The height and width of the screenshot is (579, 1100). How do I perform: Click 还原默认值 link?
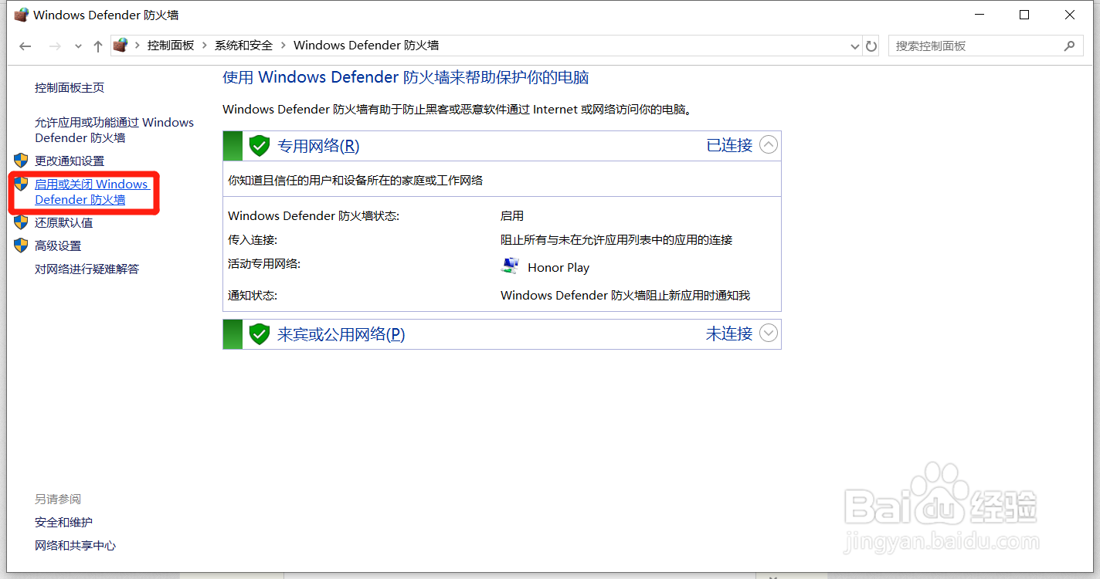pyautogui.click(x=63, y=223)
